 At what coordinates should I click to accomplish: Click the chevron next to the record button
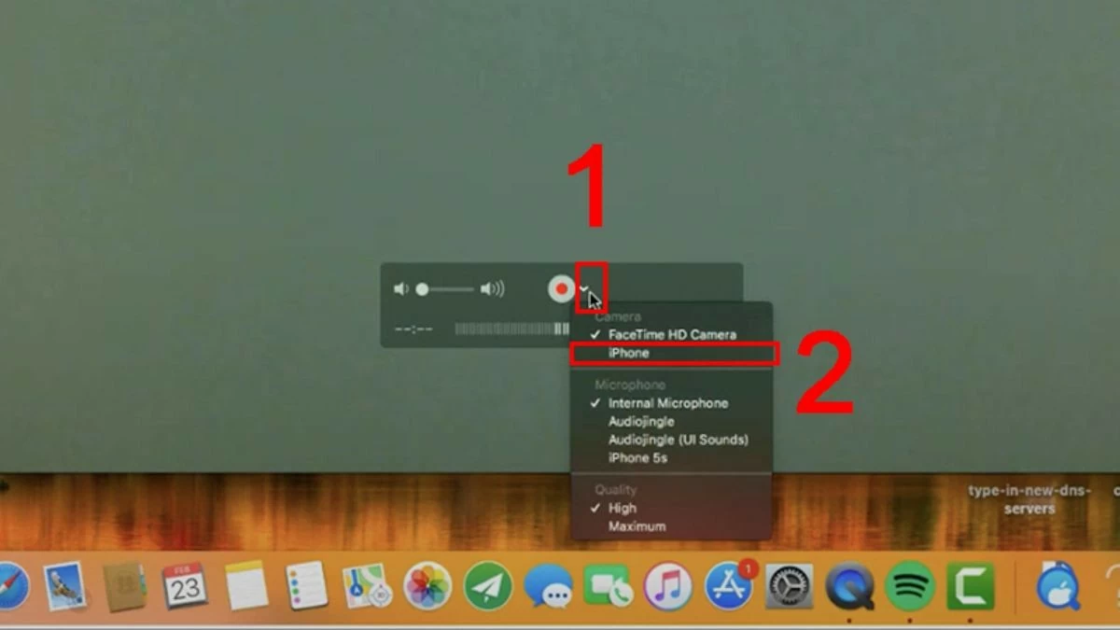pyautogui.click(x=584, y=289)
